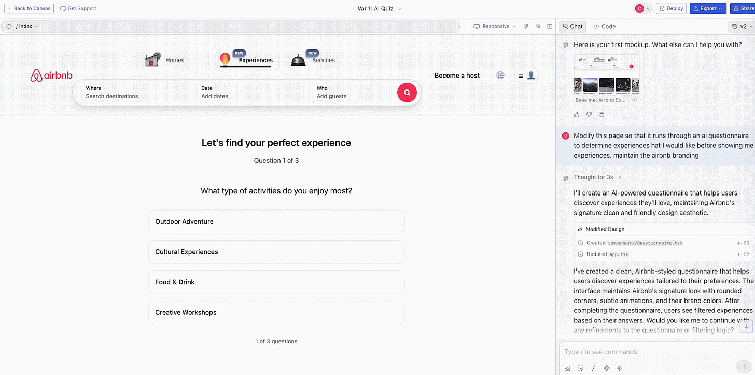Open the Var 1: AI Quiz title dropdown
This screenshot has width=755, height=375.
pos(380,8)
